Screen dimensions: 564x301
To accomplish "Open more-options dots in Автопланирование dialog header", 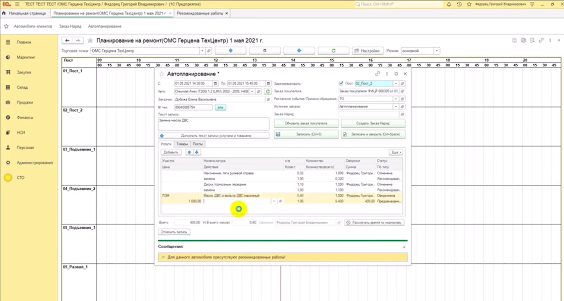I will coord(387,74).
